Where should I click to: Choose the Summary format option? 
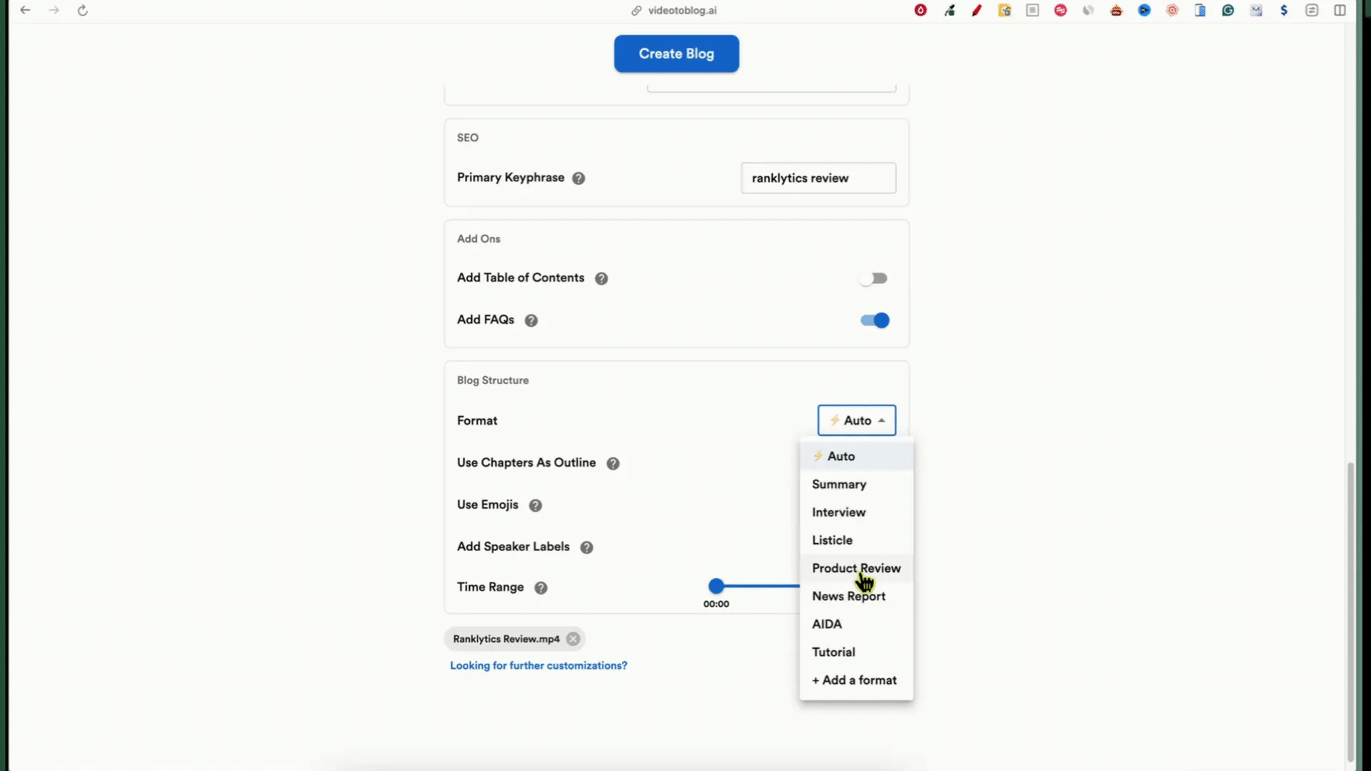856,484
